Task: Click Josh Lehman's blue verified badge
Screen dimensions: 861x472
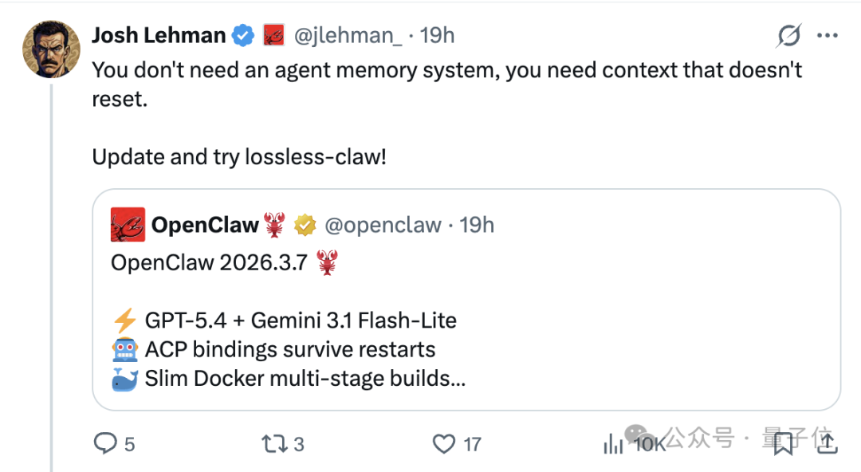Action: 243,34
